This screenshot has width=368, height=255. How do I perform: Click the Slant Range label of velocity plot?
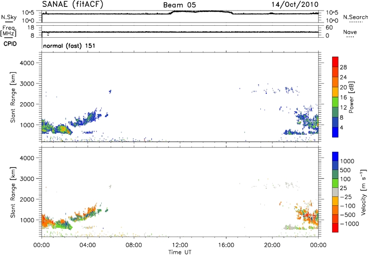pyautogui.click(x=13, y=192)
